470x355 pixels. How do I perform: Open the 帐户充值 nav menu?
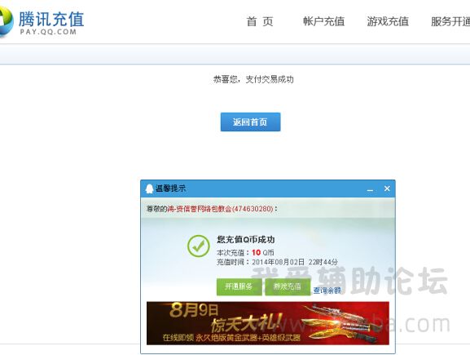(323, 21)
